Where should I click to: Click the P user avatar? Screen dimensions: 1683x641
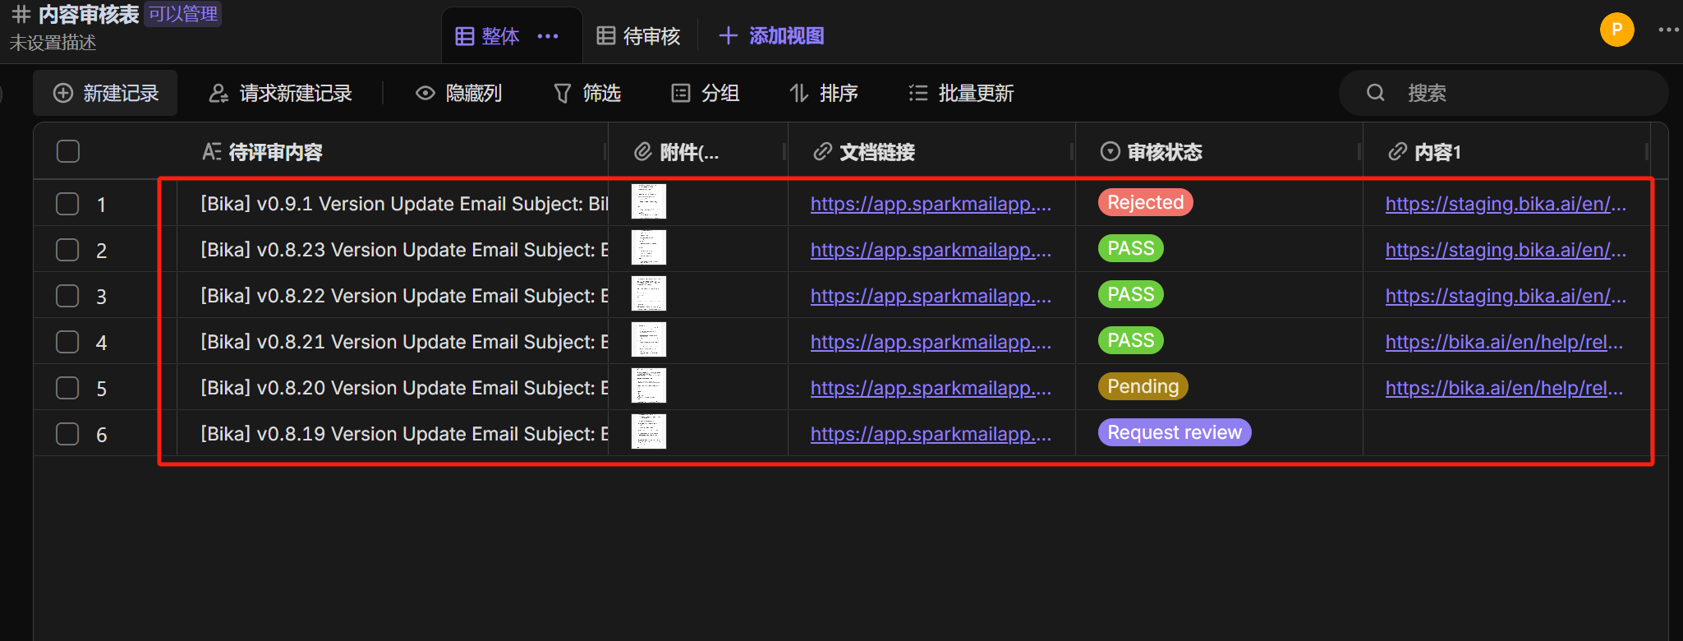1616,30
